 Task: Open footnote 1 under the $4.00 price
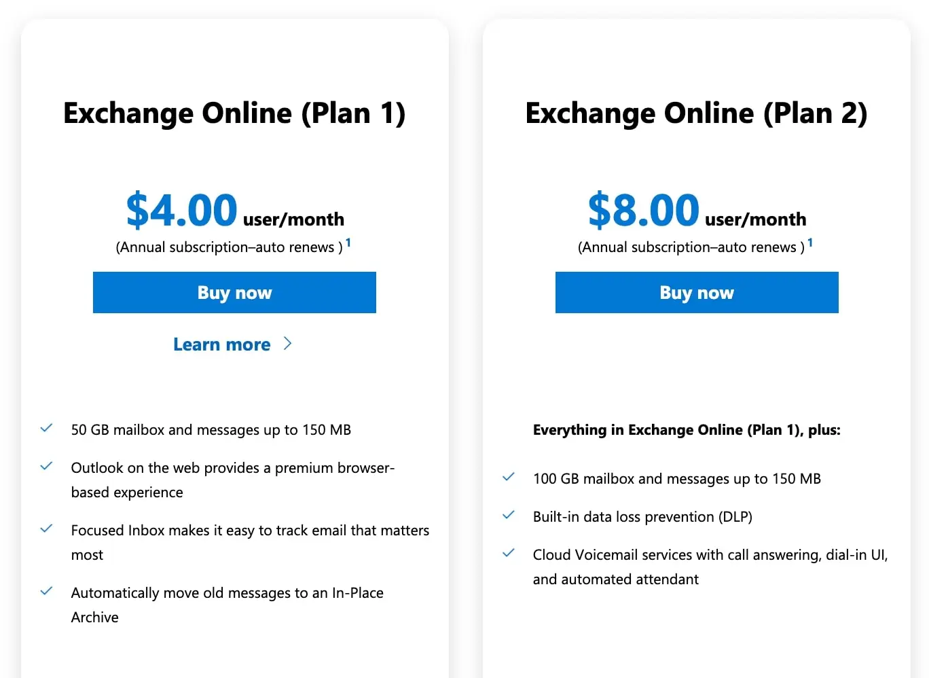[x=348, y=243]
